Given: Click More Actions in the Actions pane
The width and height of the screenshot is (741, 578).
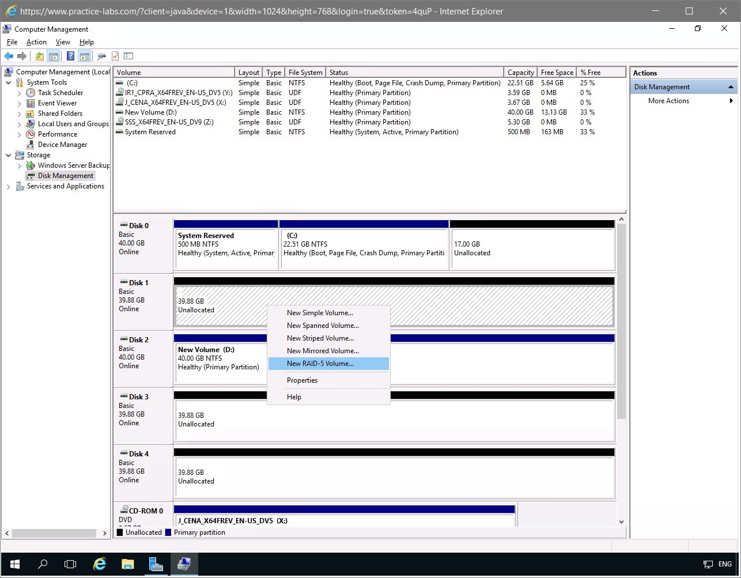Looking at the screenshot, I should (x=668, y=101).
